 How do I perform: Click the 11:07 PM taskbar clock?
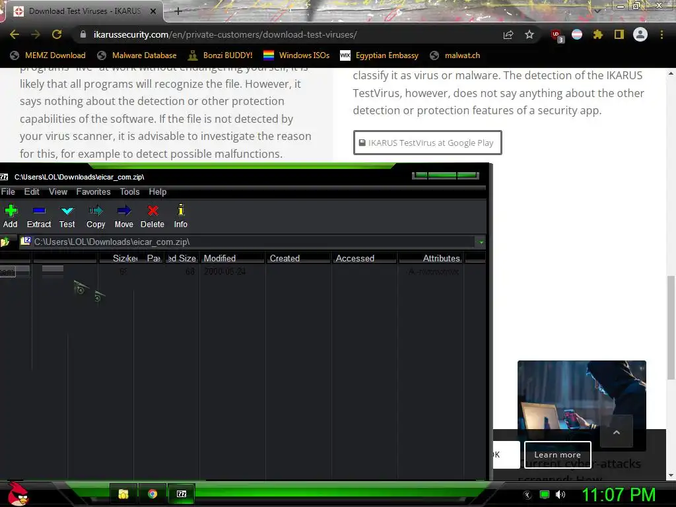pyautogui.click(x=619, y=495)
